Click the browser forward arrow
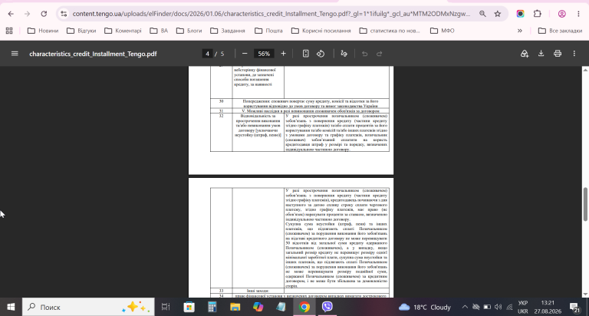The height and width of the screenshot is (316, 589). pos(27,14)
